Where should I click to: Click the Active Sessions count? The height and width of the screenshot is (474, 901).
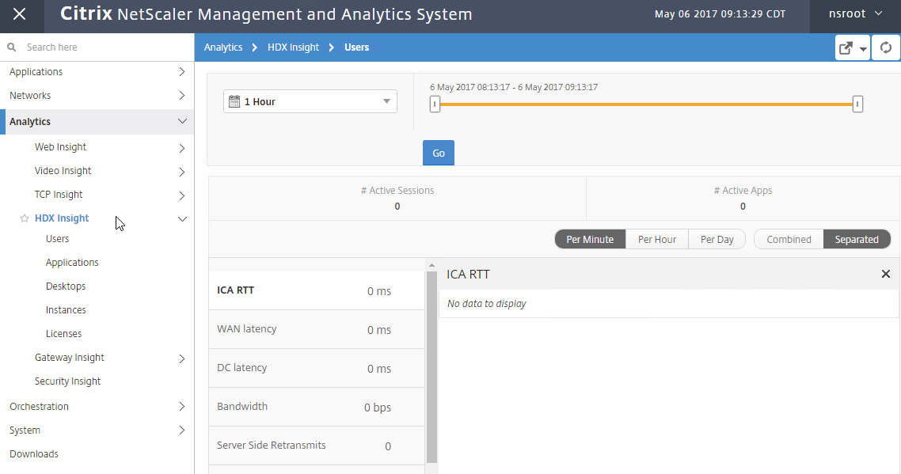point(397,207)
